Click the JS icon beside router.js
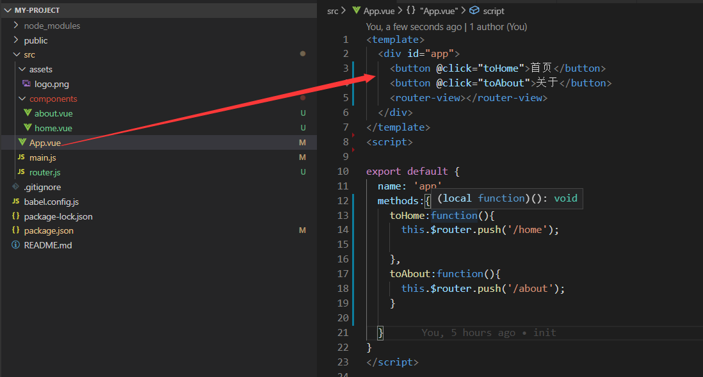Image resolution: width=703 pixels, height=377 pixels. click(21, 172)
